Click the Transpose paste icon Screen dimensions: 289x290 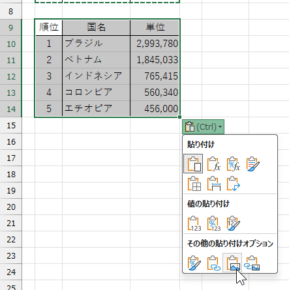click(233, 184)
